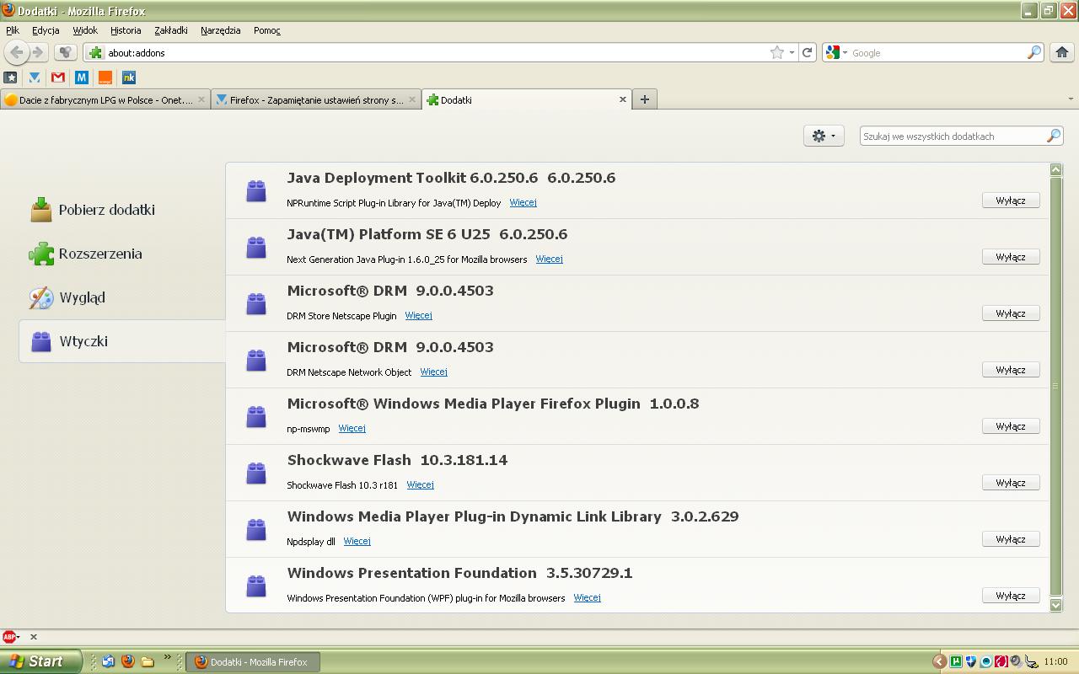Screen dimensions: 1079x674
Task: Click the Windows Presentation Foundation plugin icon
Action: [x=256, y=586]
